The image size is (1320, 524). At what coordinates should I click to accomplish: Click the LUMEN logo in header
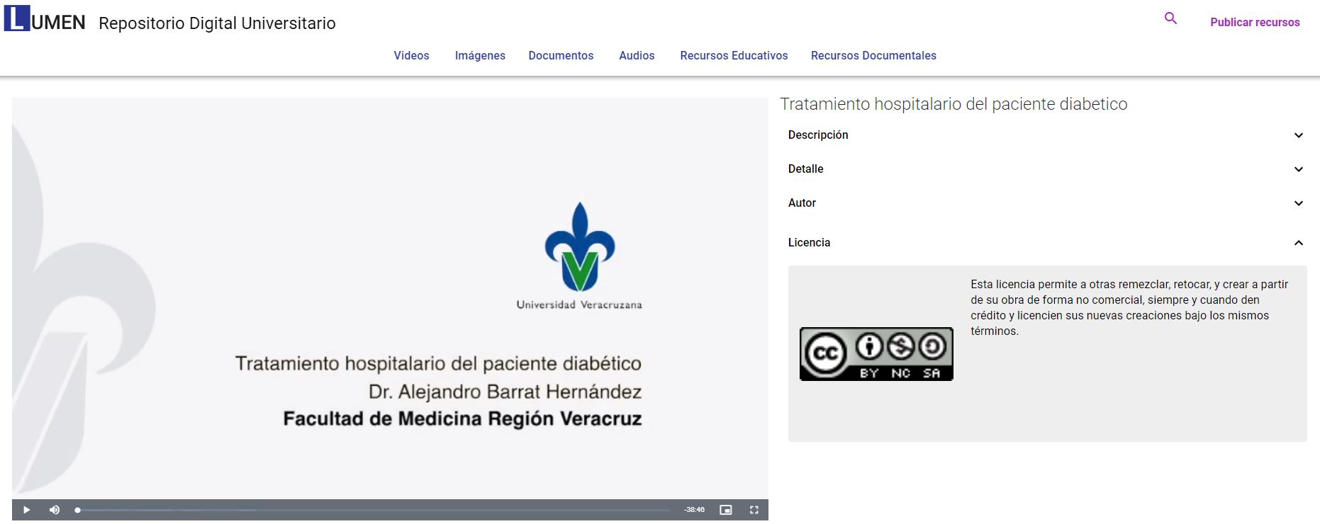coord(45,18)
